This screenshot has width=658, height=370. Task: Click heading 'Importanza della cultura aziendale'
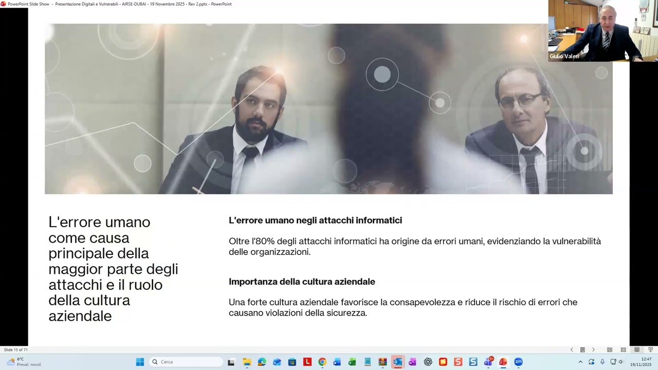pyautogui.click(x=302, y=282)
